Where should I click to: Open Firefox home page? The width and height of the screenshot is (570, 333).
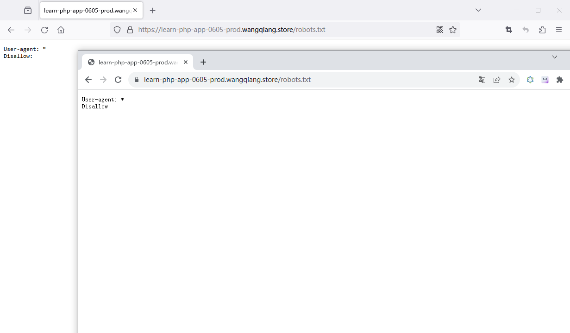click(x=61, y=30)
